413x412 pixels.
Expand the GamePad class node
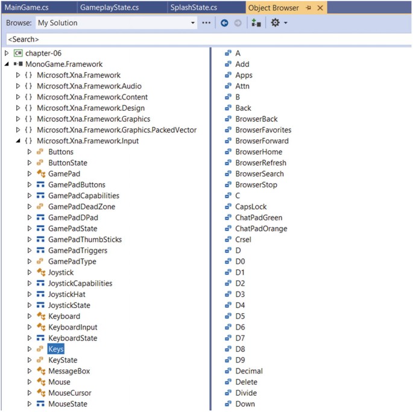pyautogui.click(x=29, y=173)
